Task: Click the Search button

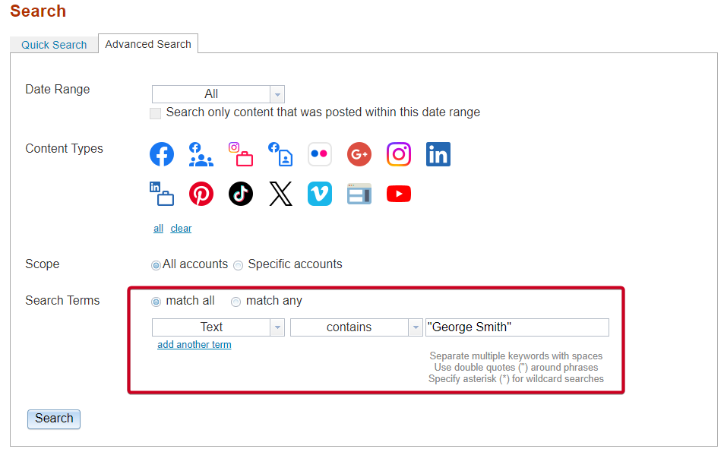Action: tap(54, 419)
